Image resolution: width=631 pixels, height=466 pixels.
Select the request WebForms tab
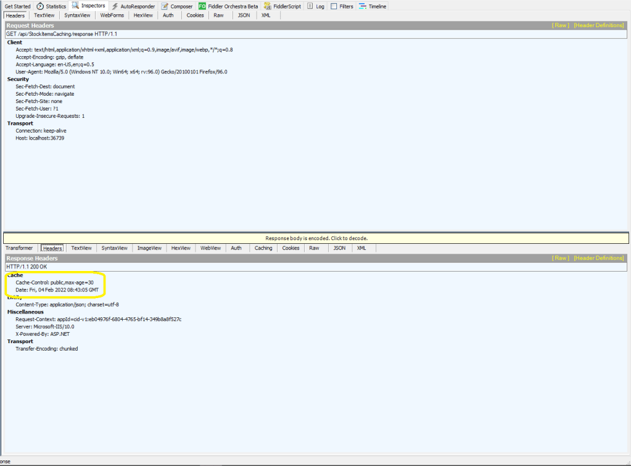coord(112,15)
